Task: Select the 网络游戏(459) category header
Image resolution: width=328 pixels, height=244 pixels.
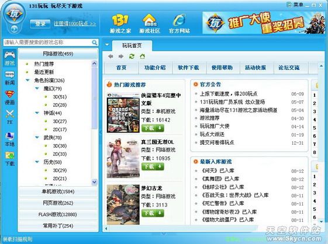Action: point(58,54)
